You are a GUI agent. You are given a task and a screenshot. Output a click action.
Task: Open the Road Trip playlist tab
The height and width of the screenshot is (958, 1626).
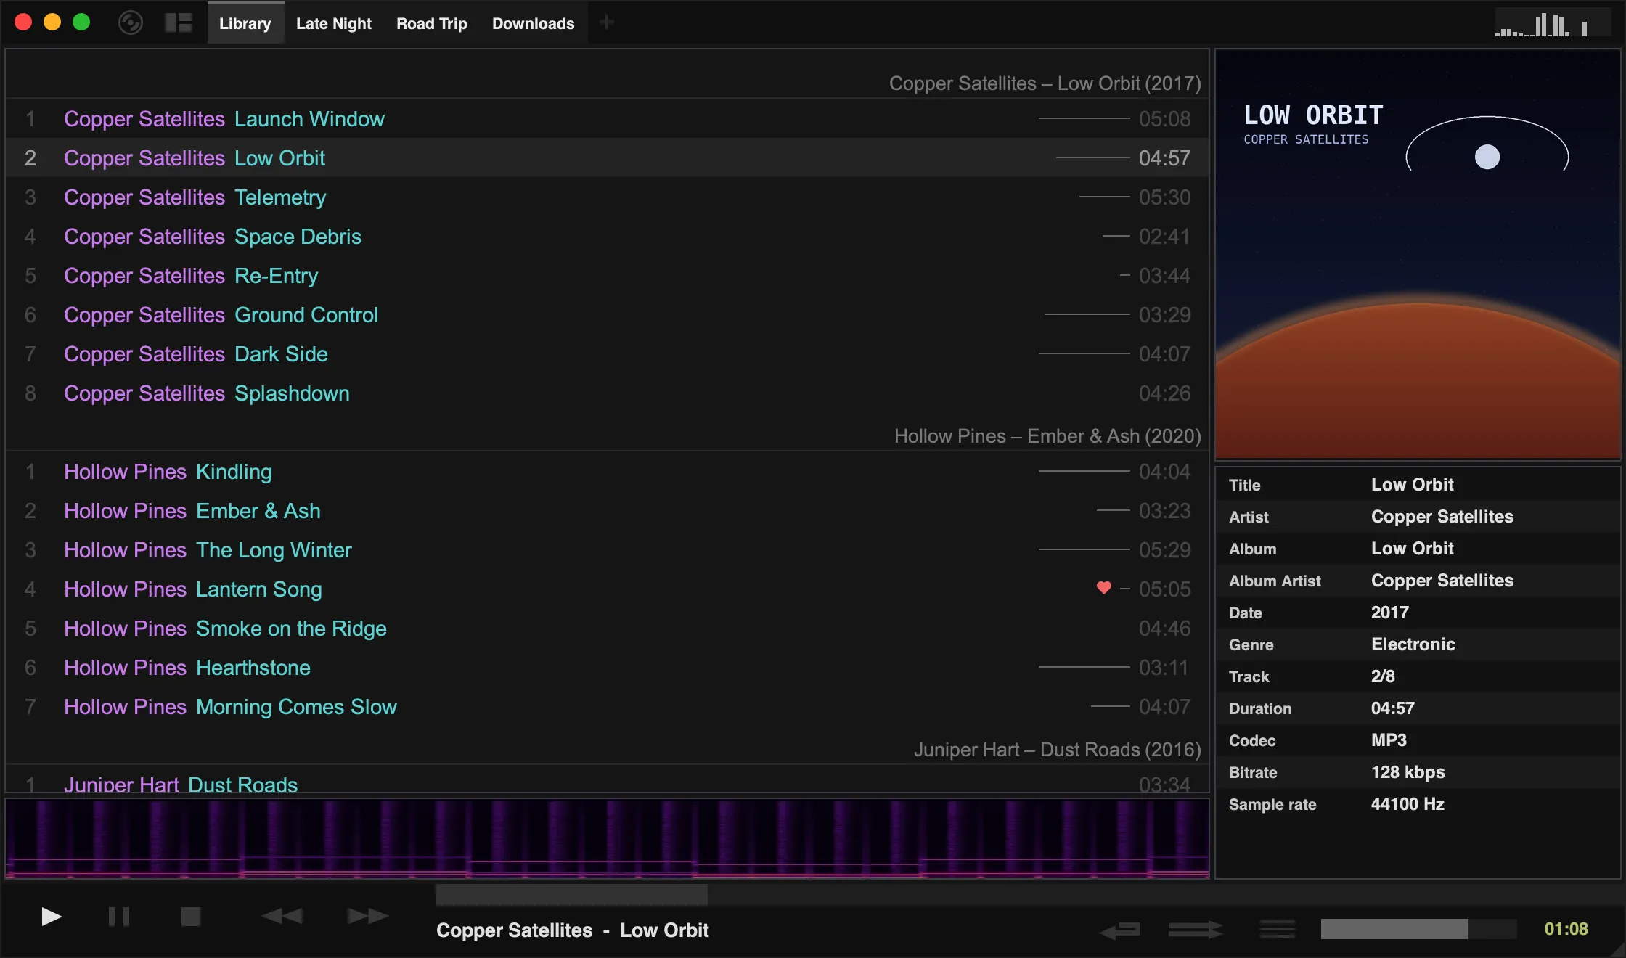(x=432, y=23)
